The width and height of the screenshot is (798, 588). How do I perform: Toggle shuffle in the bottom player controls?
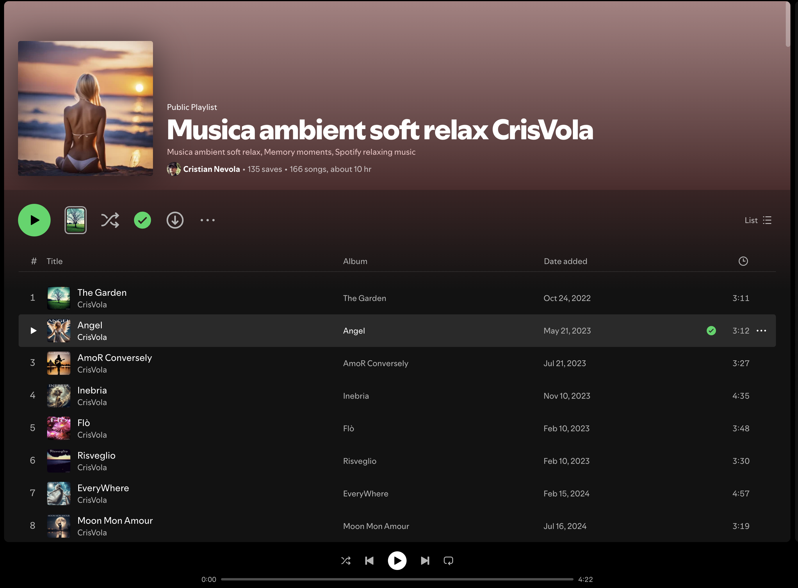coord(345,561)
